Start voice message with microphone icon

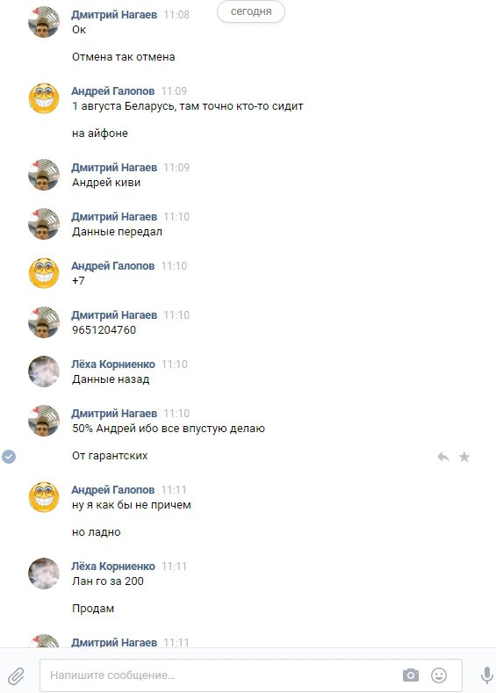[486, 675]
